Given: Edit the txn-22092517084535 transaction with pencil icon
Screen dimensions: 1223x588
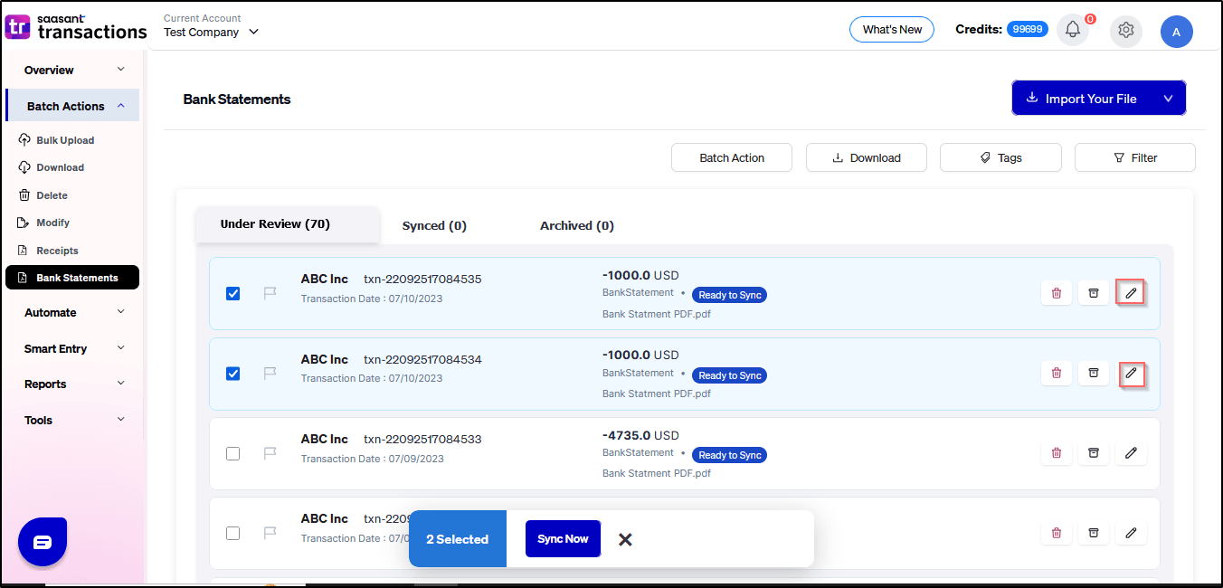Looking at the screenshot, I should point(1131,293).
